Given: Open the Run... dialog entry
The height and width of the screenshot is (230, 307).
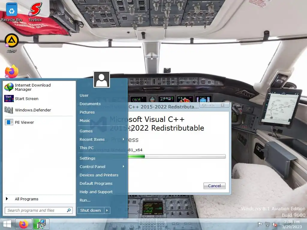Looking at the screenshot, I should click(x=85, y=200).
